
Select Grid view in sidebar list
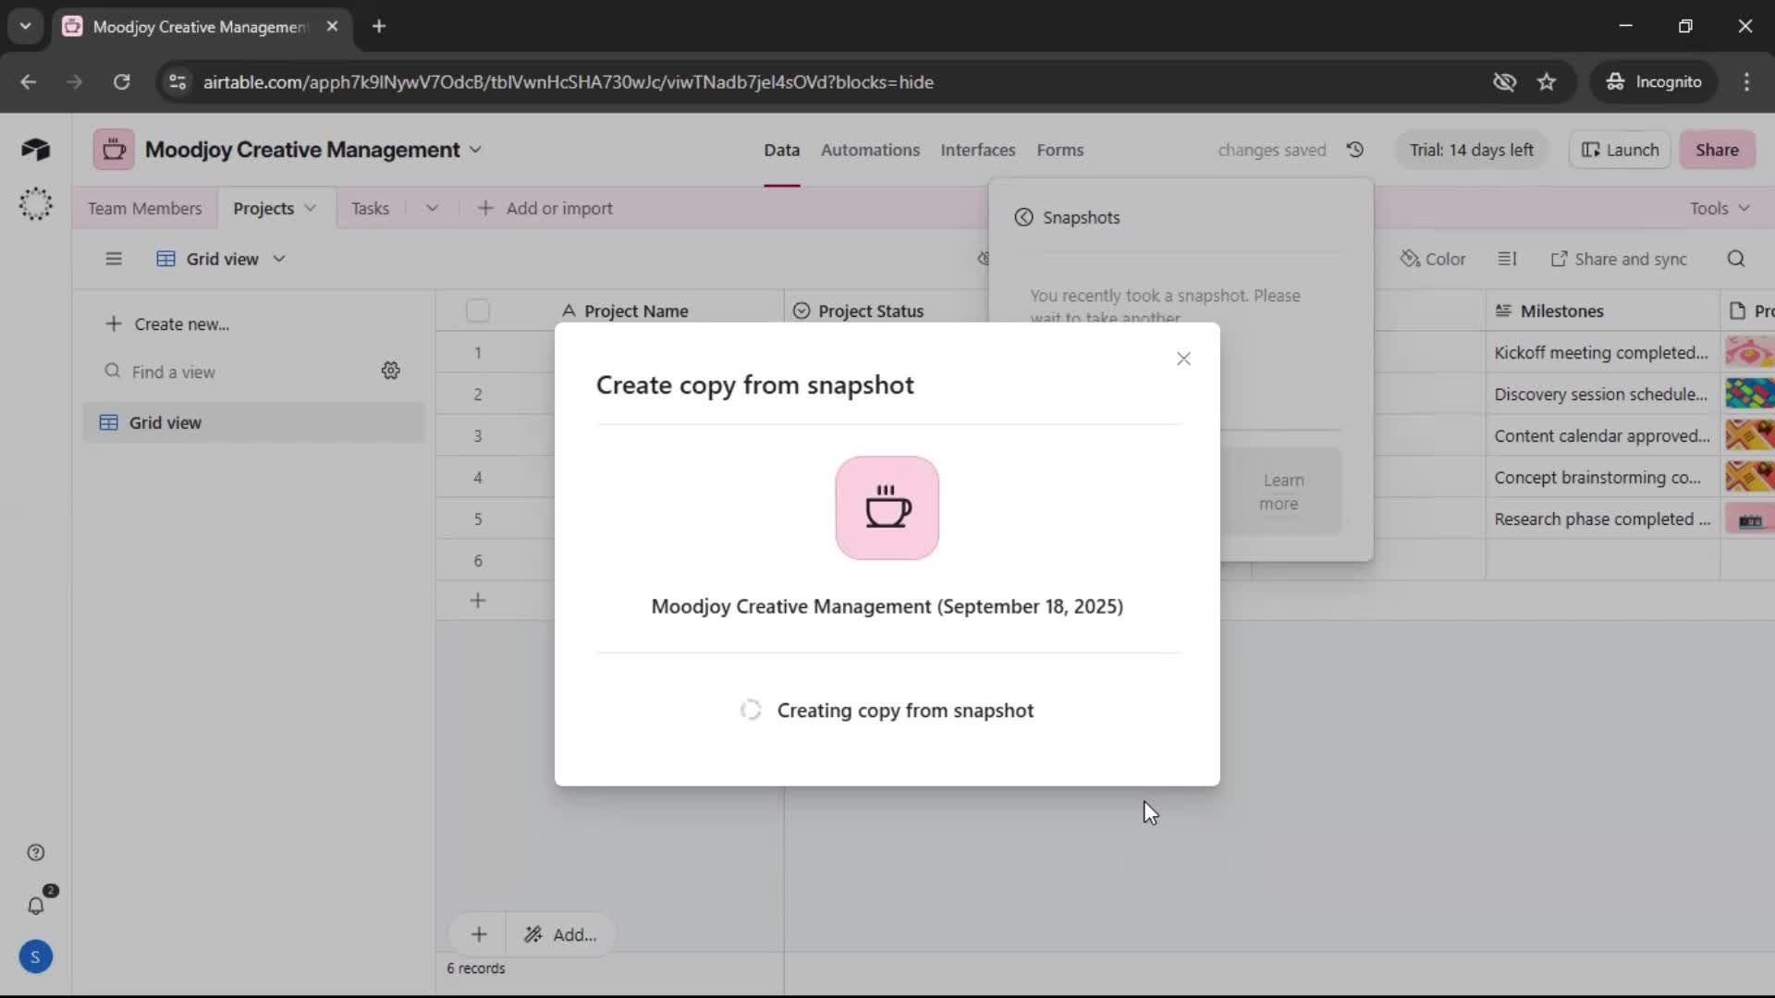pos(253,422)
